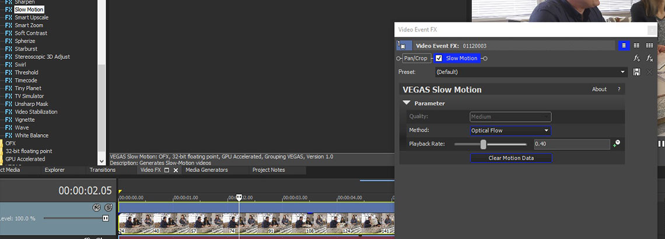Select the video event thumbnails on the timeline
Screen dimensions: 665x239
pyautogui.click(x=256, y=224)
